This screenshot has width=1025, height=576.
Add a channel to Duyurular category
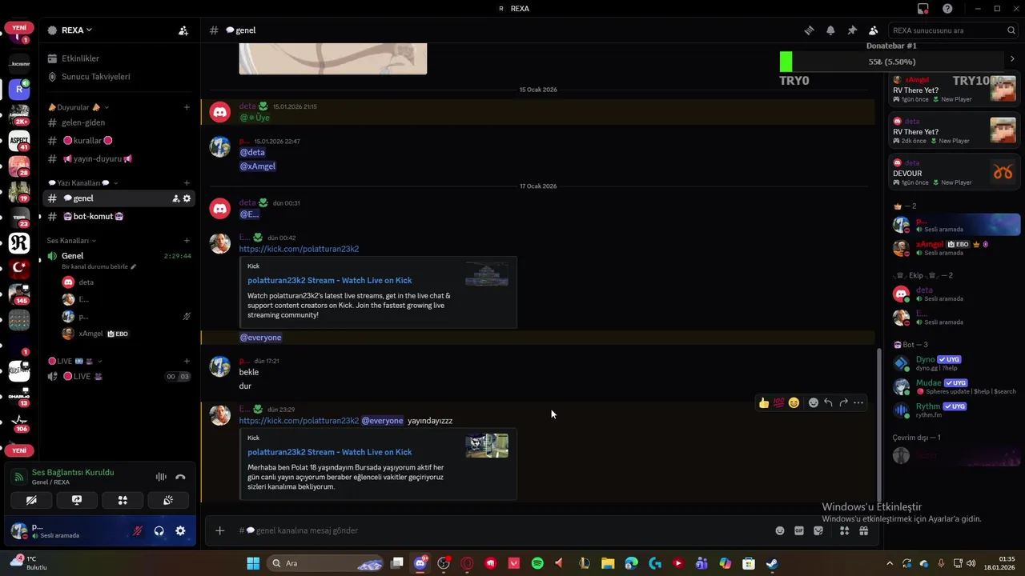[x=187, y=107]
